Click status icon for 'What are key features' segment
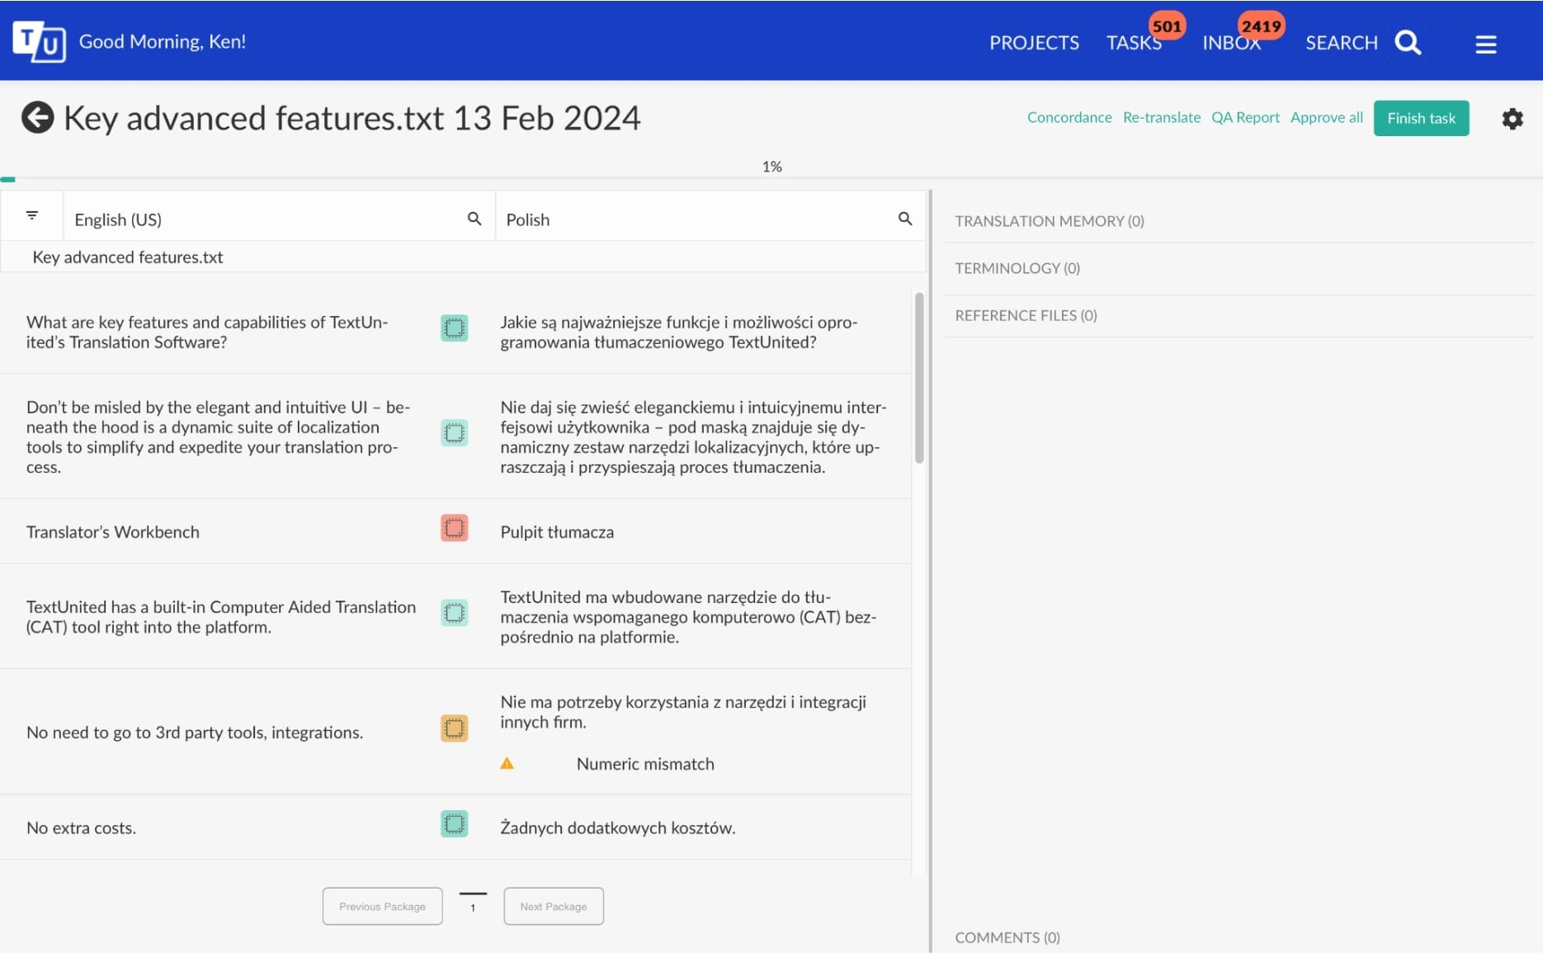This screenshot has width=1543, height=957. pyautogui.click(x=455, y=328)
